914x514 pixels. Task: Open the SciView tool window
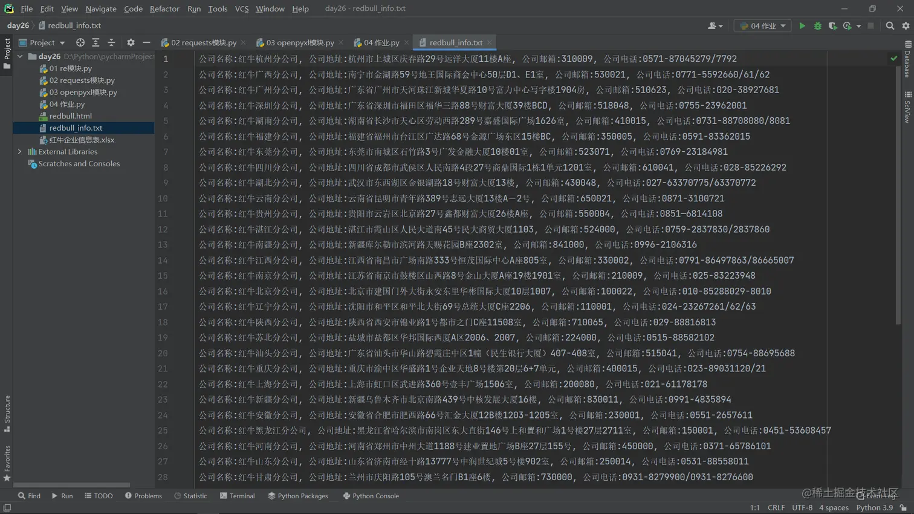(x=908, y=107)
